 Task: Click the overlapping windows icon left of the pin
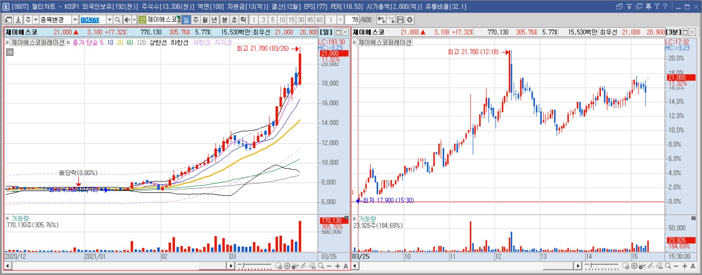(x=639, y=6)
